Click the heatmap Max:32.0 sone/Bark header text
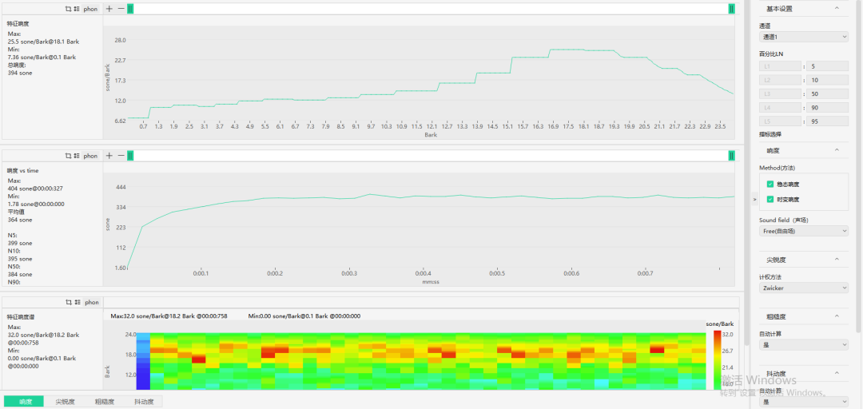863x409 pixels. pos(169,316)
